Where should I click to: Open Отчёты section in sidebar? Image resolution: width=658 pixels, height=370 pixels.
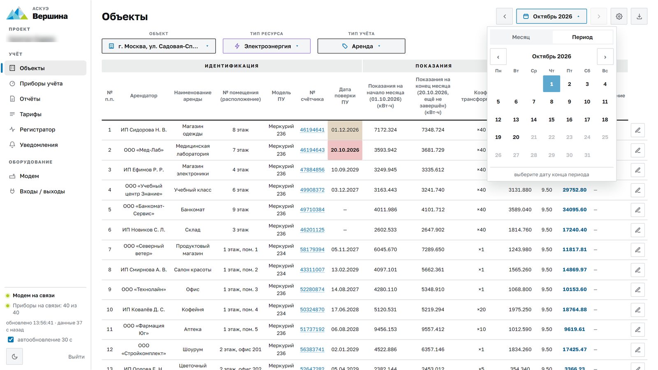pyautogui.click(x=45, y=99)
